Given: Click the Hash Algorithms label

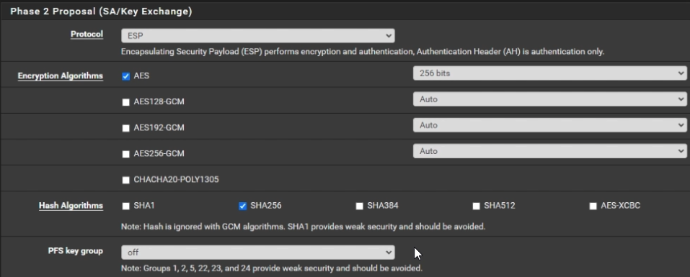Looking at the screenshot, I should click(71, 206).
